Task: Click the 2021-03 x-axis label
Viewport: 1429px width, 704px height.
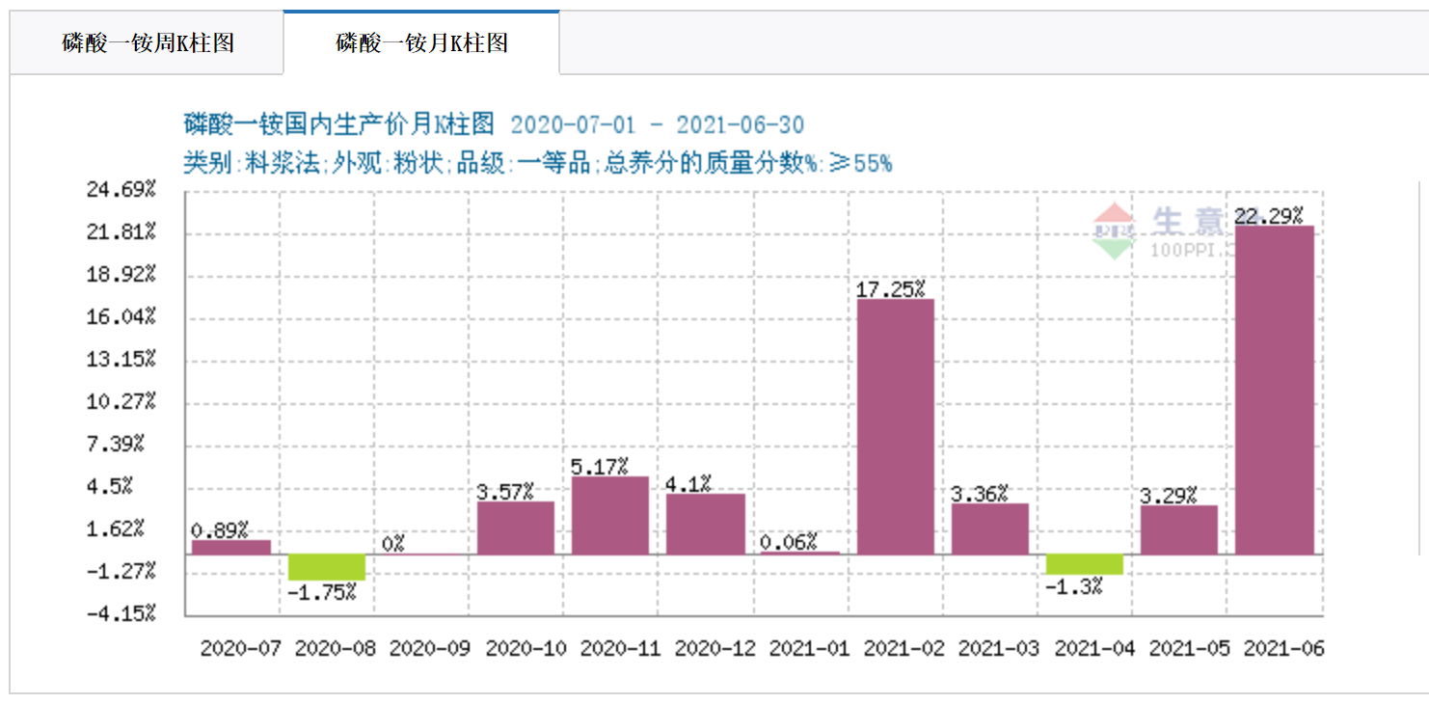Action: pyautogui.click(x=998, y=648)
